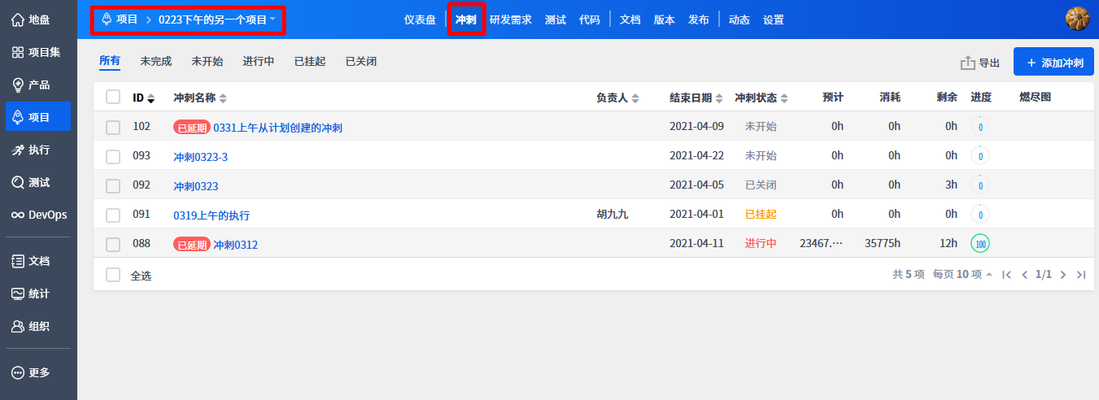Filter sprints by 未开始
1099x400 pixels.
[x=207, y=61]
